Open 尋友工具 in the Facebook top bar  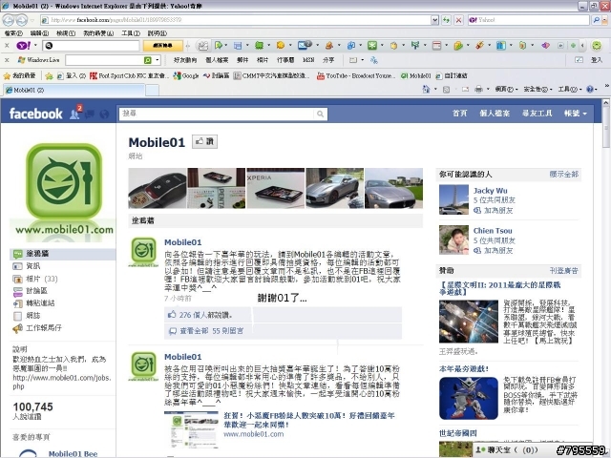pos(537,114)
